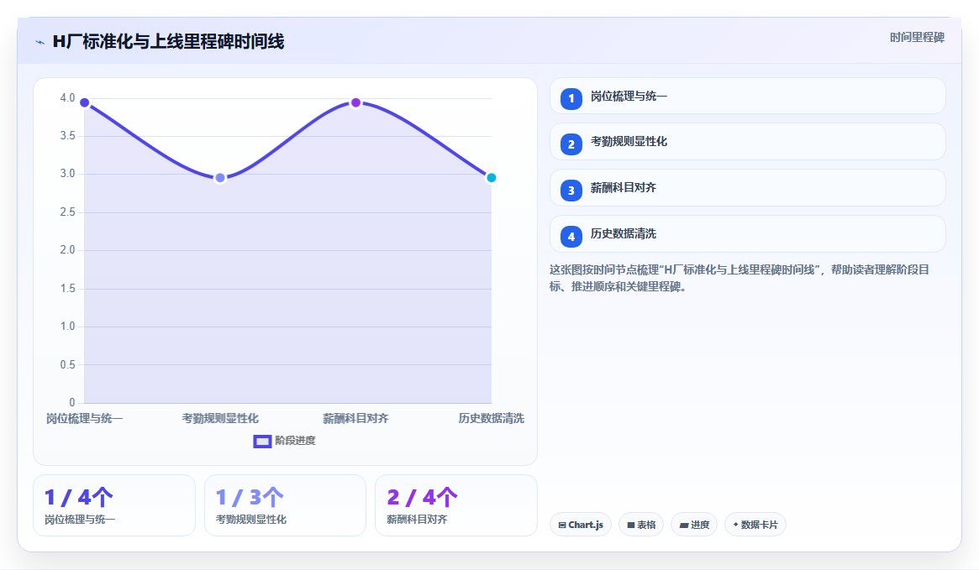Select the 考勤规则显性化 timeline step
Screen dimensions: 979x570
(747, 142)
